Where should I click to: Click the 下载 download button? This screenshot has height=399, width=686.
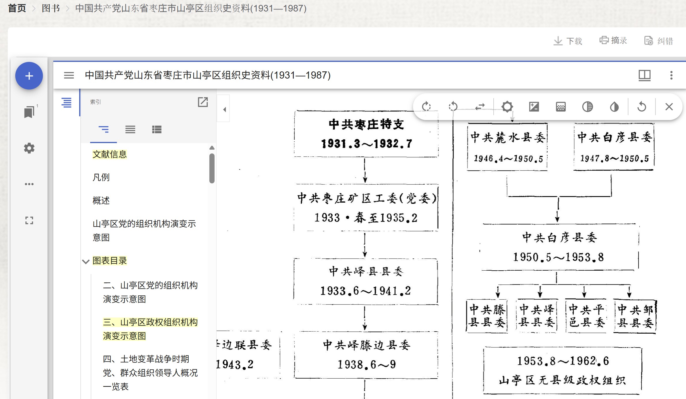click(x=568, y=41)
